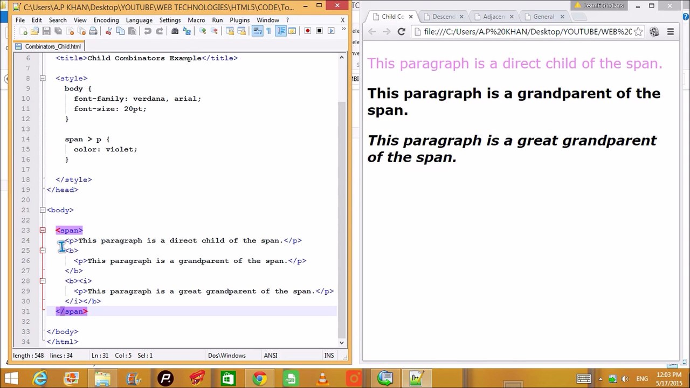
Task: Switch to General tab in Chrome
Action: (x=543, y=17)
